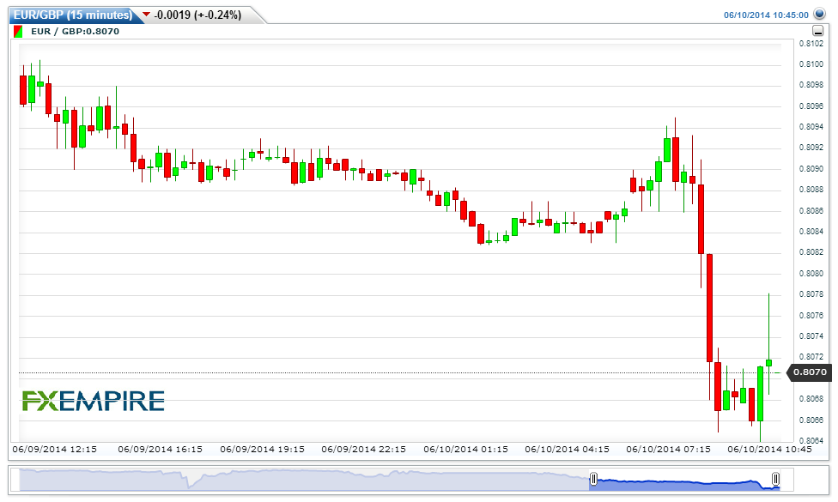838x502 pixels.
Task: Click the 0.8064 price axis label
Action: coord(811,440)
